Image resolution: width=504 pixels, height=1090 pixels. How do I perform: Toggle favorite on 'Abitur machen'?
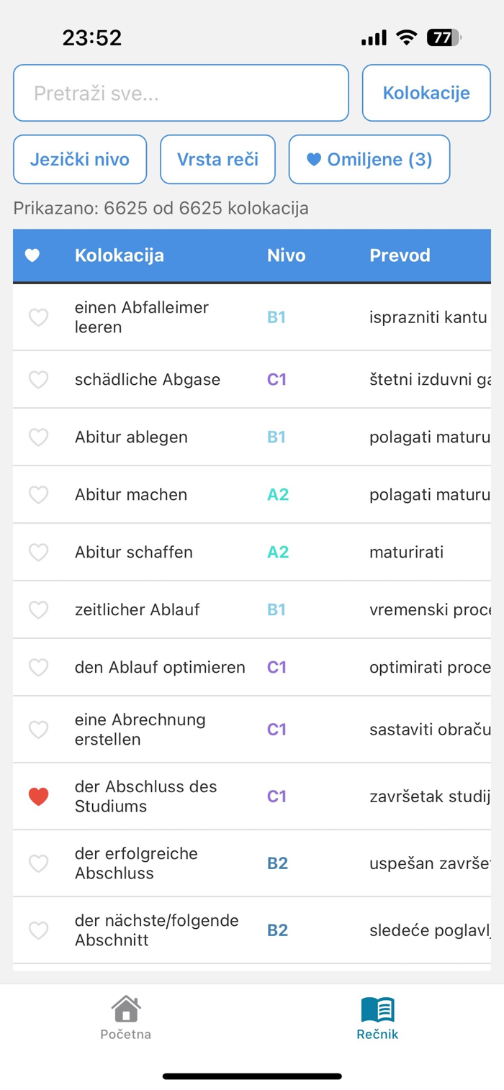(x=38, y=494)
